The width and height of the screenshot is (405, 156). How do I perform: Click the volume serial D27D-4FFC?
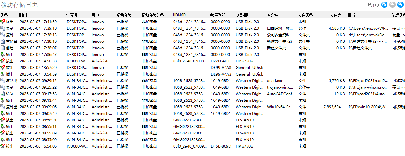(x=221, y=61)
